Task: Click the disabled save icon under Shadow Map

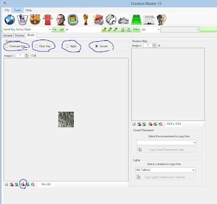Action: [134, 124]
